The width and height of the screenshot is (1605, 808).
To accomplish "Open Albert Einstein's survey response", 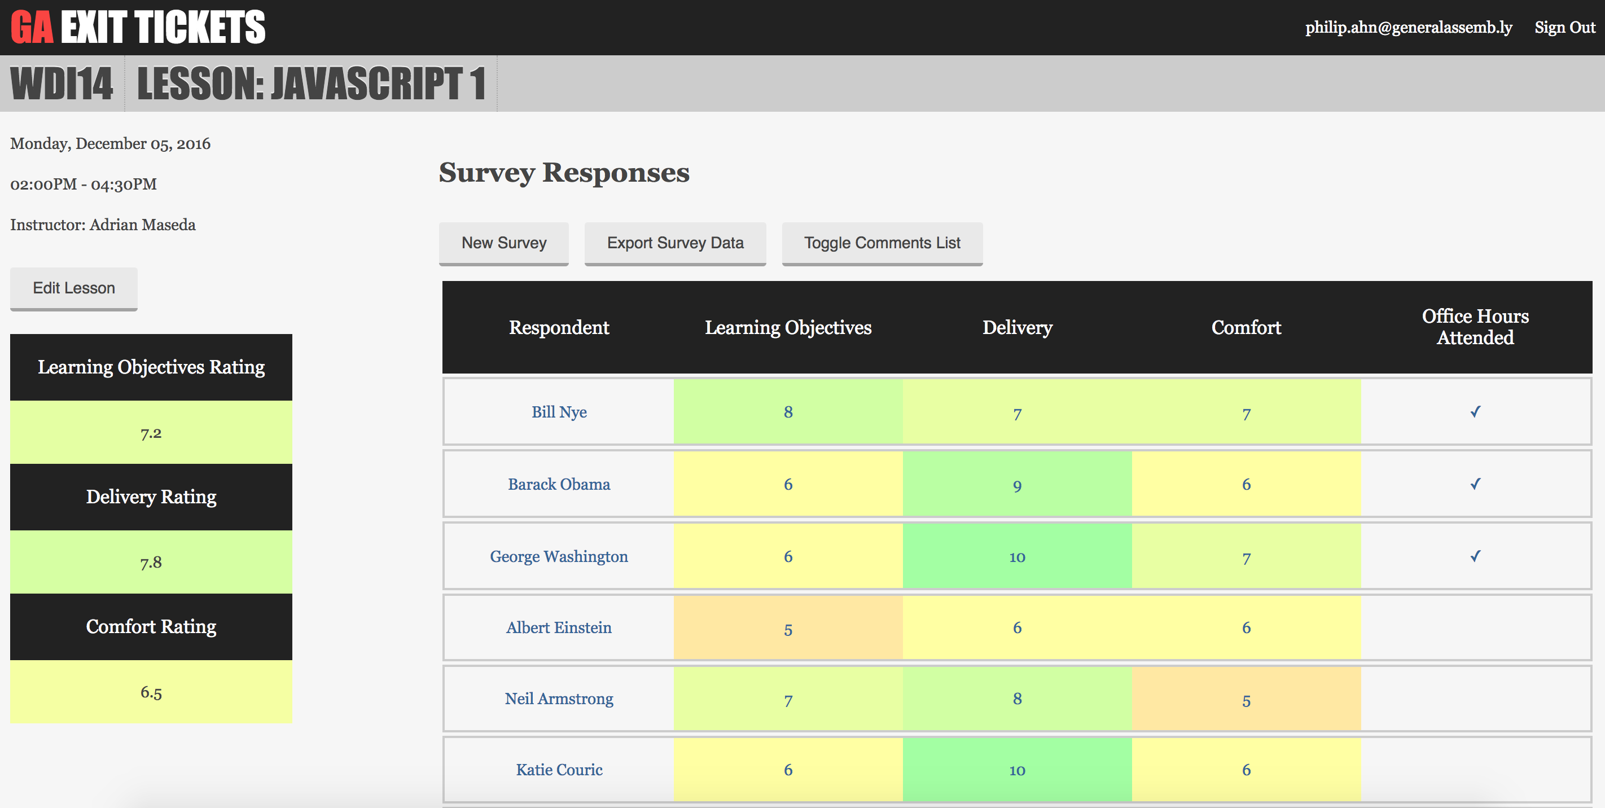I will [x=559, y=627].
